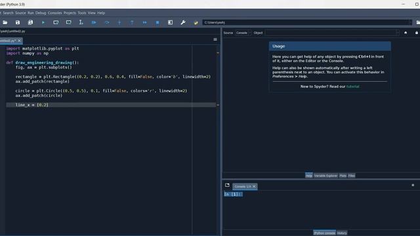Screen dimensions: 420x236
Task: Run current cell and advance icon
Action: (68, 22)
